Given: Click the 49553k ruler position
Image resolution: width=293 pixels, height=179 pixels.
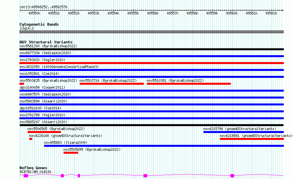Looking at the screenshot, I should [93, 13].
